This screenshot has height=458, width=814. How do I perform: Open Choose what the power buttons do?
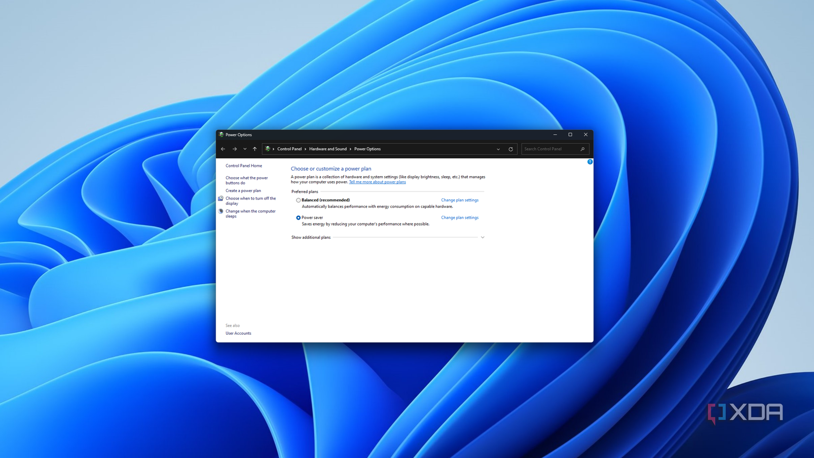pyautogui.click(x=247, y=180)
